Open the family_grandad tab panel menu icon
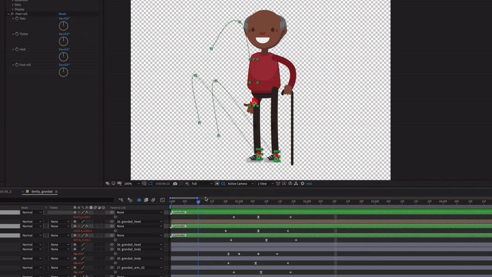 (x=56, y=191)
